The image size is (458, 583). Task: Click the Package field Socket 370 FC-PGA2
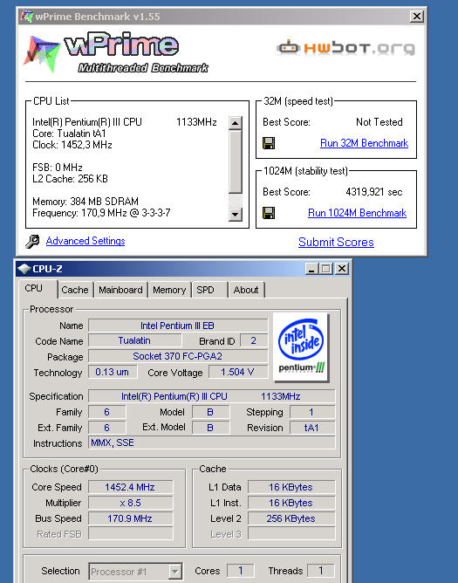click(x=178, y=356)
